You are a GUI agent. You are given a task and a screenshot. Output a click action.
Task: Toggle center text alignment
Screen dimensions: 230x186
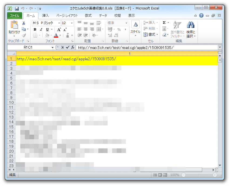pos(86,29)
